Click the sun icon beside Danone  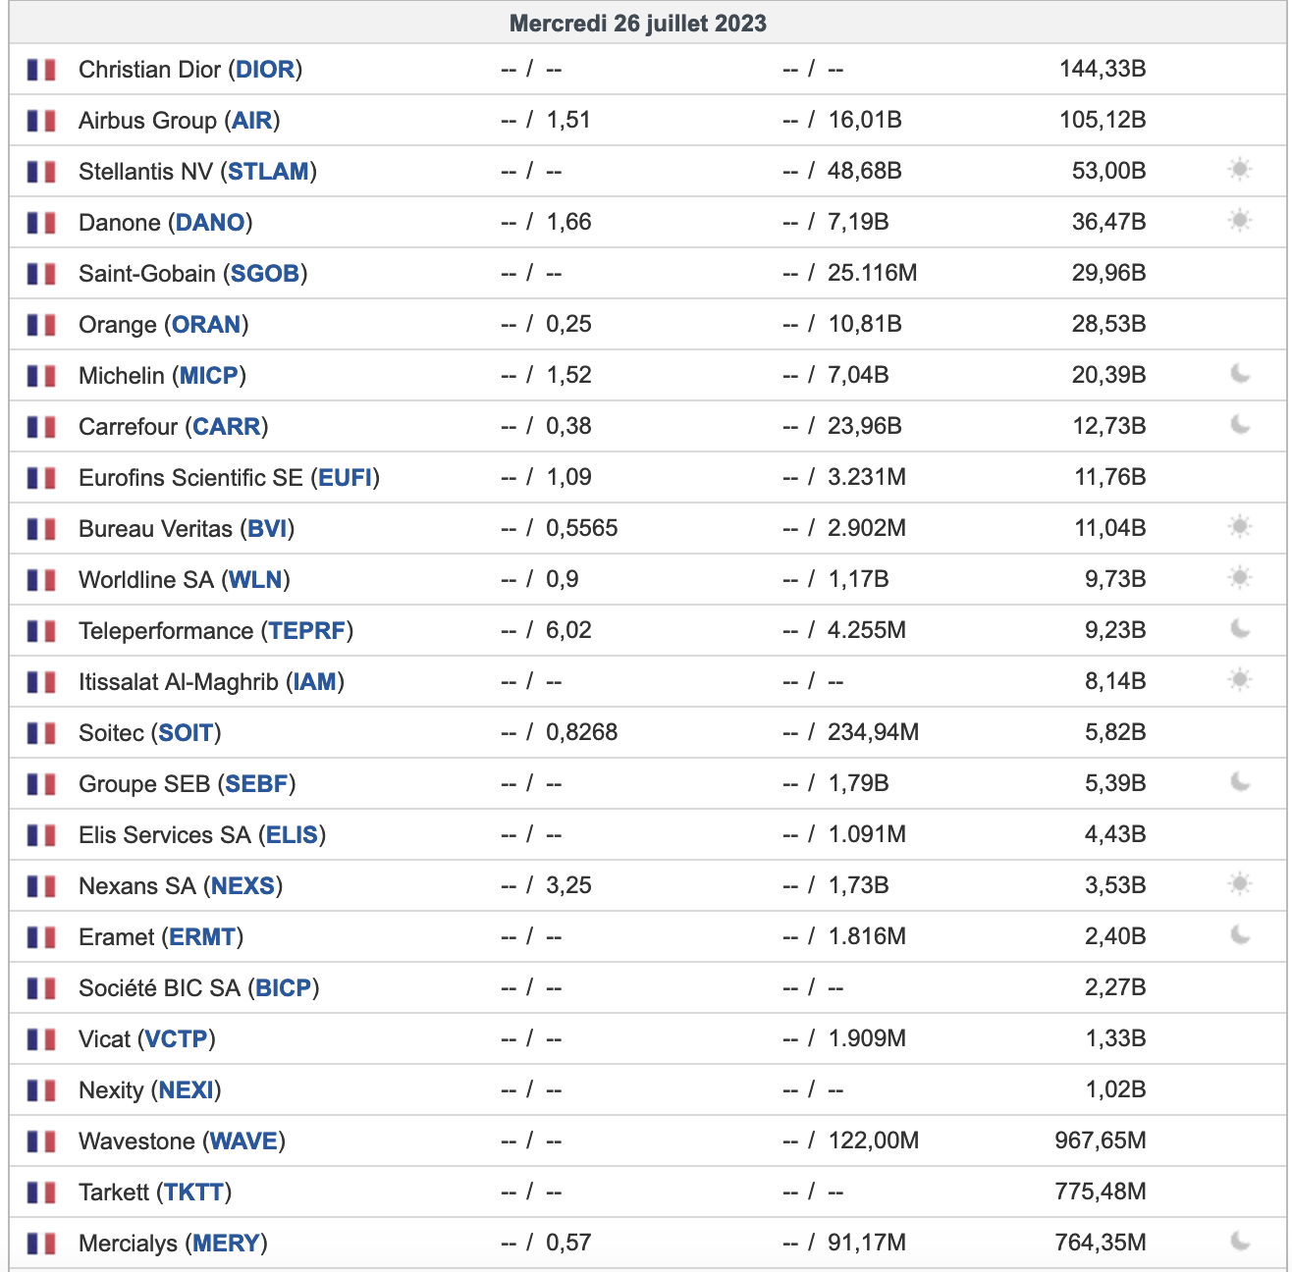[x=1240, y=221]
